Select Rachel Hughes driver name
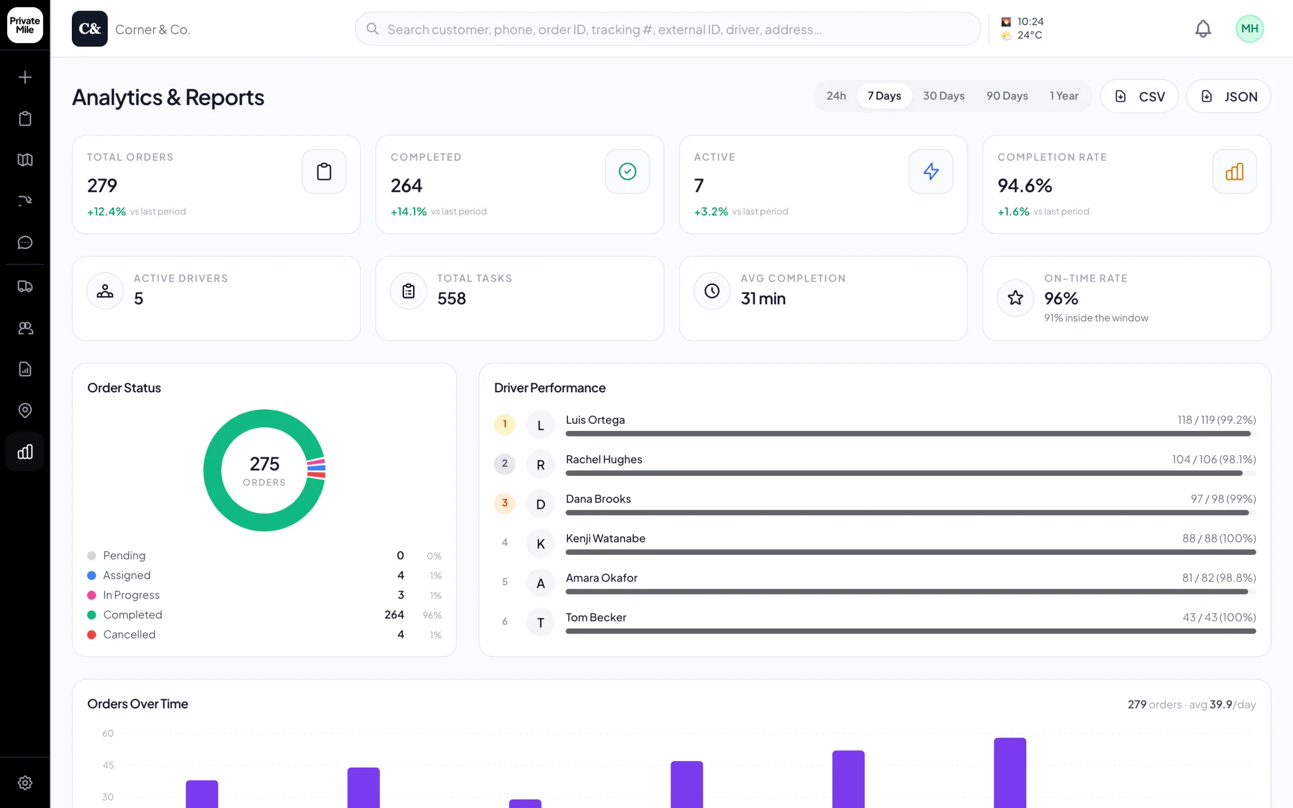The height and width of the screenshot is (808, 1293). [604, 460]
